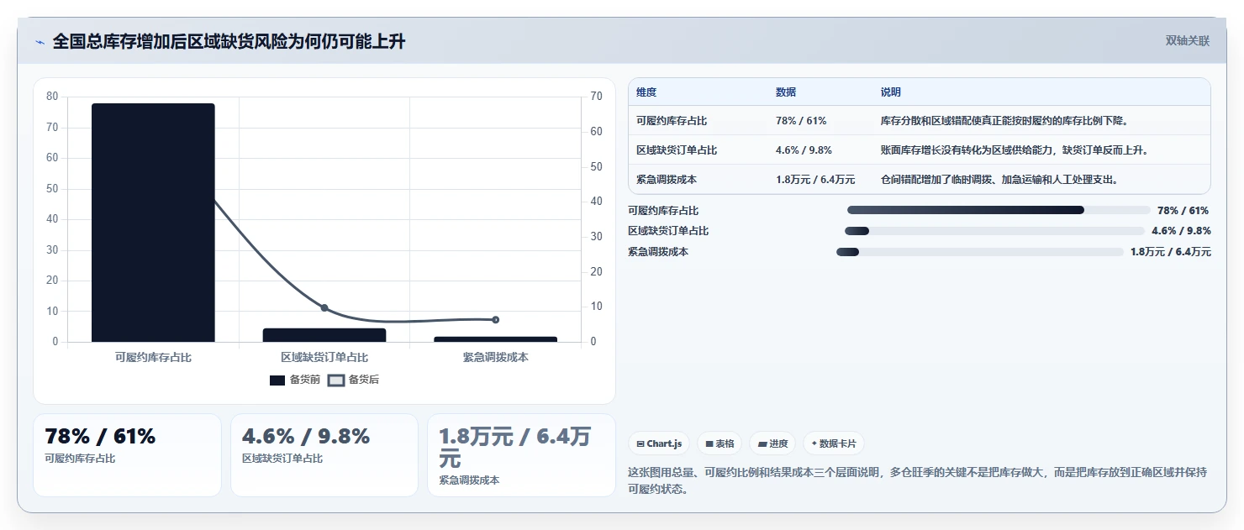Select the 表格 tag chip
This screenshot has width=1244, height=530.
720,443
